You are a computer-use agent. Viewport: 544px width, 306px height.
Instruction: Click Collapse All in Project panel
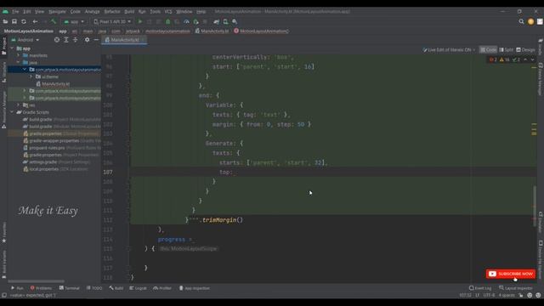pyautogui.click(x=76, y=40)
